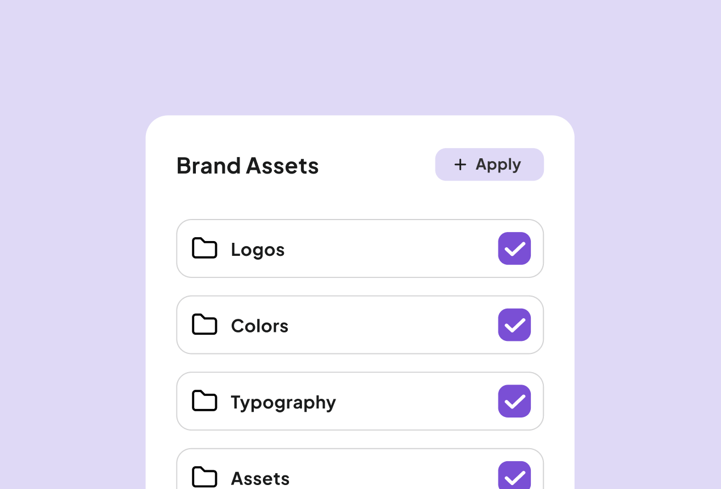The width and height of the screenshot is (721, 489).
Task: Click the Typography folder icon
Action: 204,401
